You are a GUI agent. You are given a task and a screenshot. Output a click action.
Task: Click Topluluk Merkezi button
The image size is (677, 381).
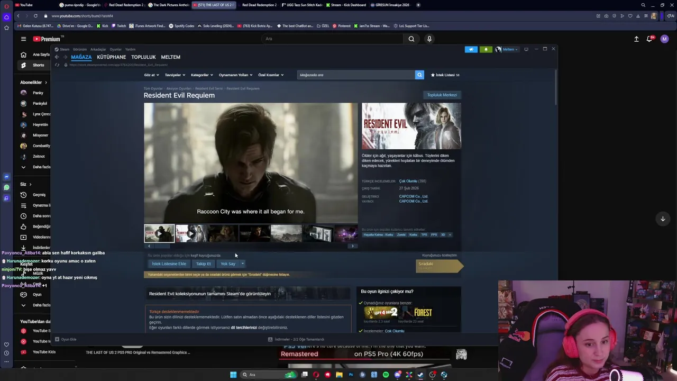pos(442,95)
